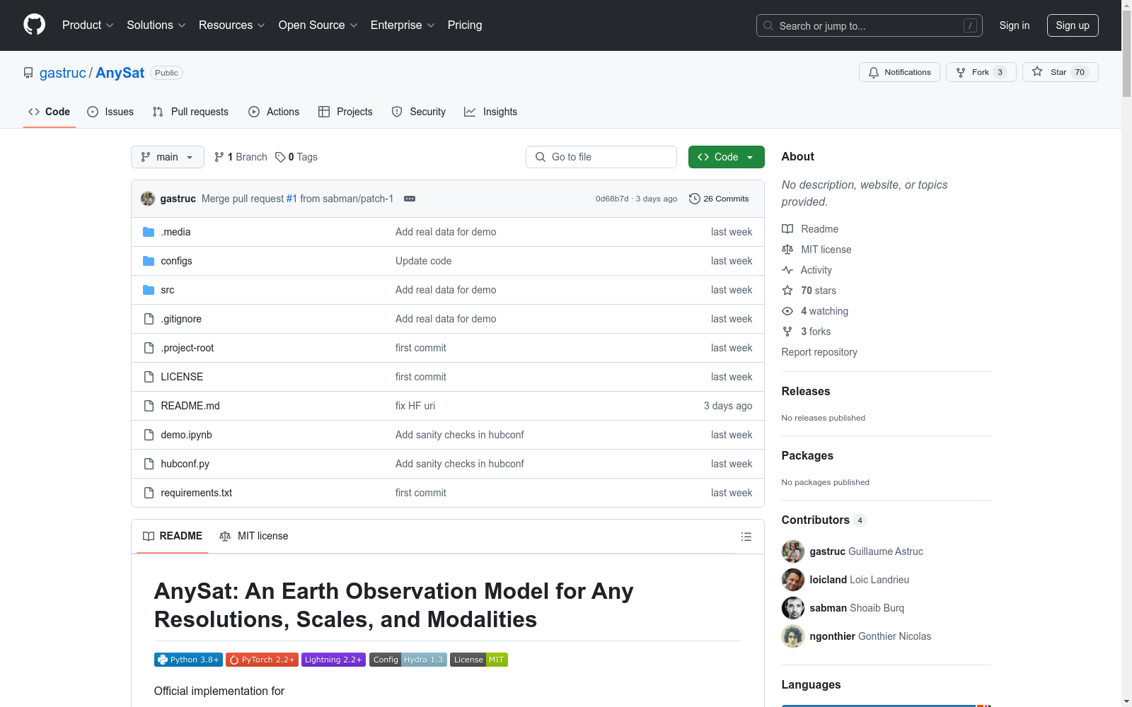Click the branch icon beside 1 Branch

tap(219, 157)
